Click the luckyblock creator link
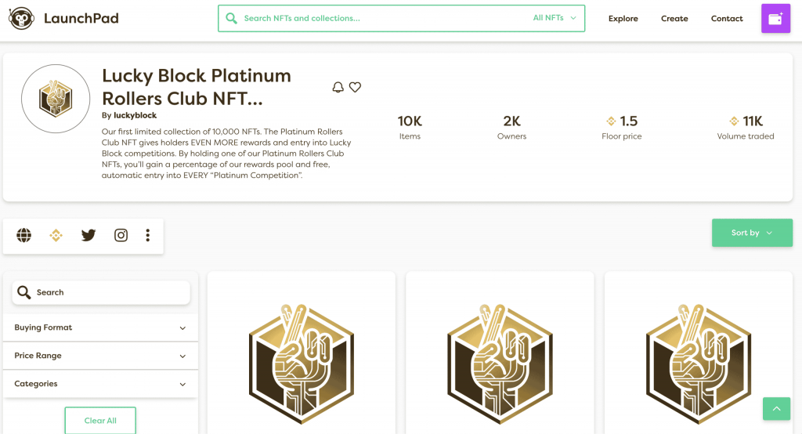The width and height of the screenshot is (802, 434). (x=135, y=115)
